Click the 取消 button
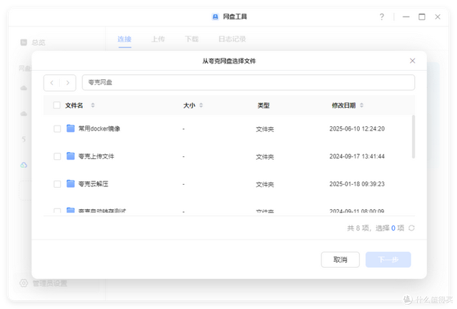Screen dimensions: 457x309 pos(340,260)
